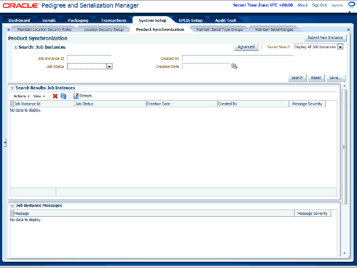Switch to the Serials tab
The width and height of the screenshot is (357, 268).
pos(49,20)
